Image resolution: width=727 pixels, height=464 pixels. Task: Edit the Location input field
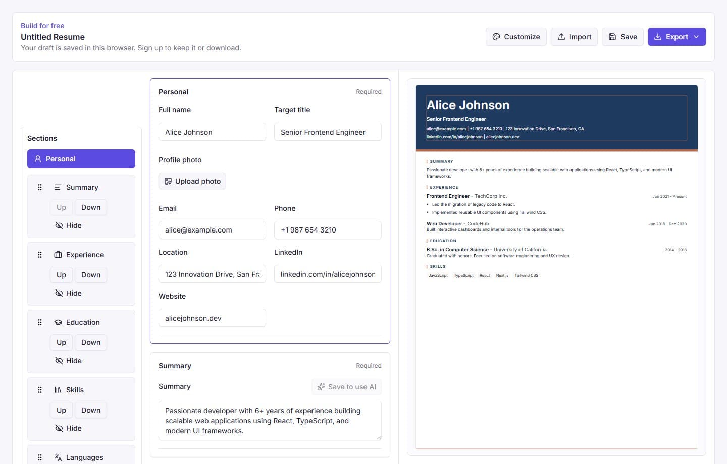pyautogui.click(x=212, y=274)
